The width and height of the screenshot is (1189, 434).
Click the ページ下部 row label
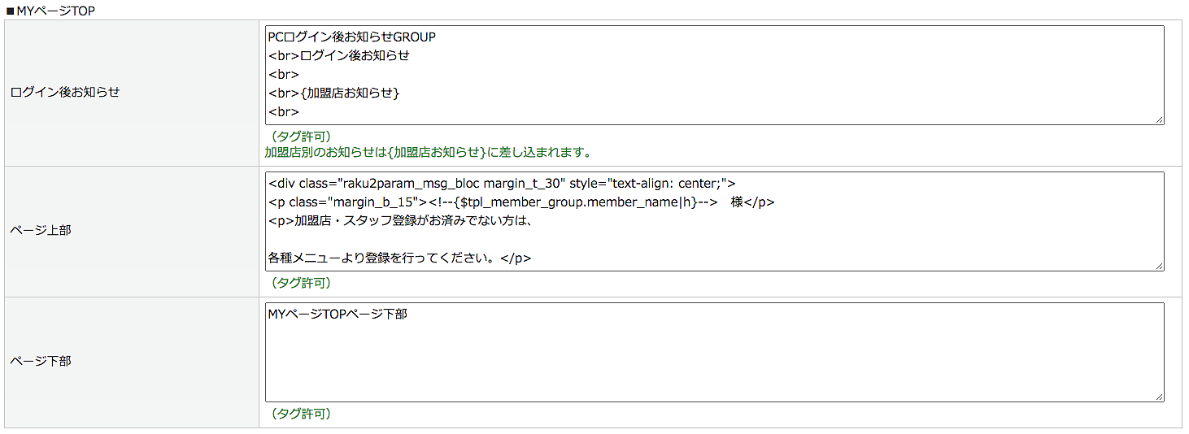click(41, 361)
